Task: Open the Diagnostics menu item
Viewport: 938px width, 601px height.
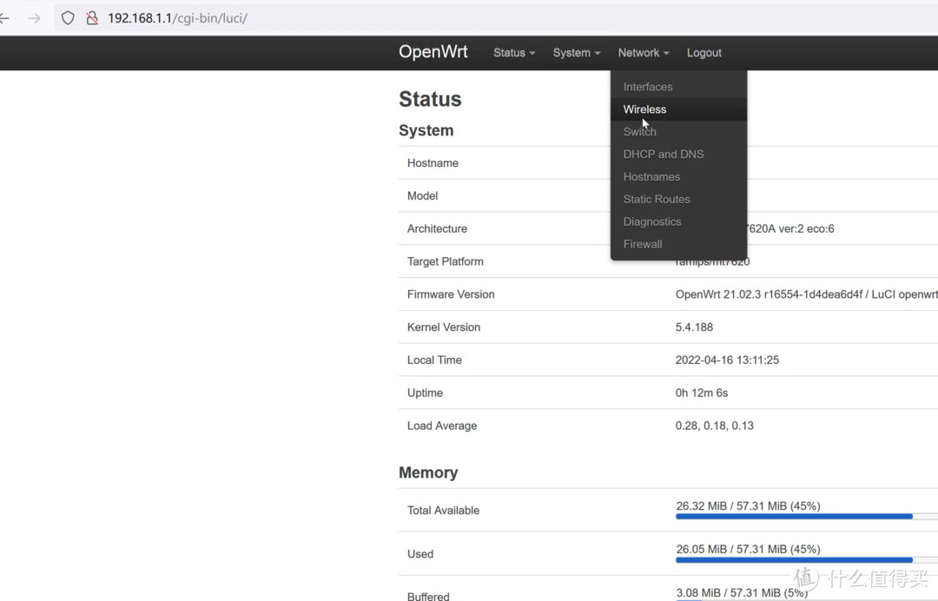Action: click(652, 222)
